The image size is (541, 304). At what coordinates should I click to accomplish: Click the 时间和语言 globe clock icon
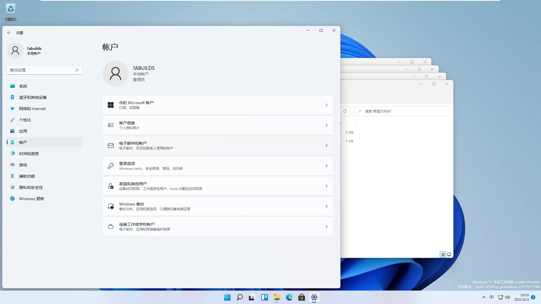coord(12,153)
